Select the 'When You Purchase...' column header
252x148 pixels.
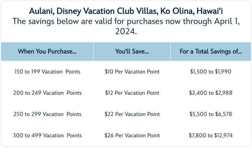coord(47,51)
